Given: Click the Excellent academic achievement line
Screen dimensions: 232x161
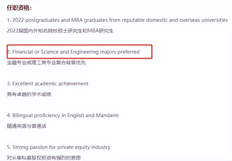Looking at the screenshot, I should pos(47,84).
